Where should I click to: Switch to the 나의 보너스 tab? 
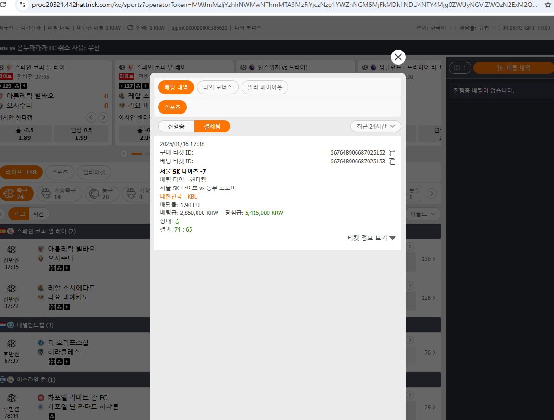(217, 87)
